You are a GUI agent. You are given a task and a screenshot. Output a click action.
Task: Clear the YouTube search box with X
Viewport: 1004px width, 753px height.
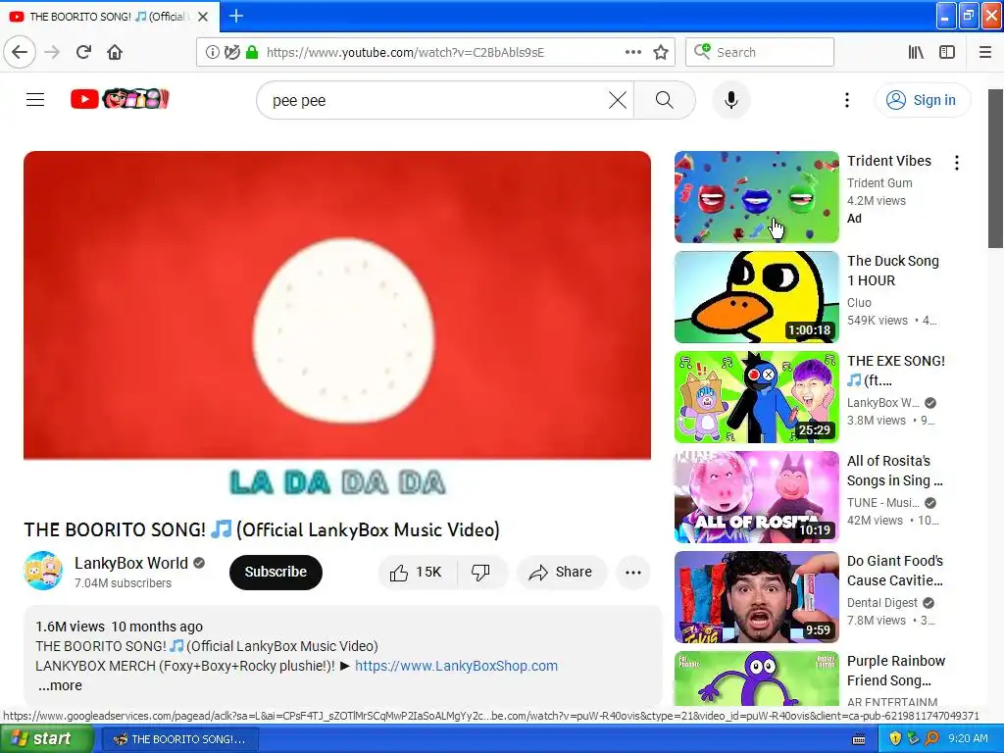(618, 100)
